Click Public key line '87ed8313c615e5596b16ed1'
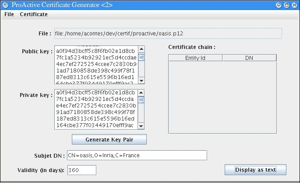Image resolution: width=300 pixels, height=183 pixels. point(95,77)
